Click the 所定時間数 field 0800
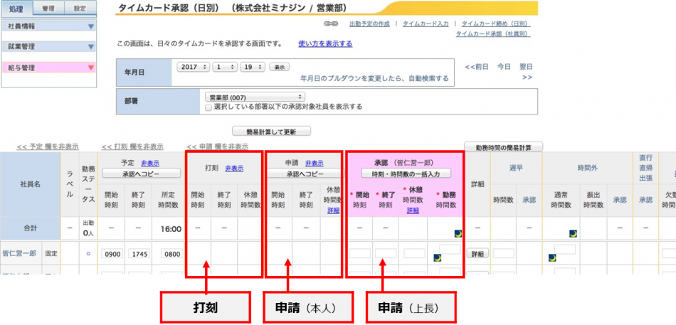 pos(171,254)
